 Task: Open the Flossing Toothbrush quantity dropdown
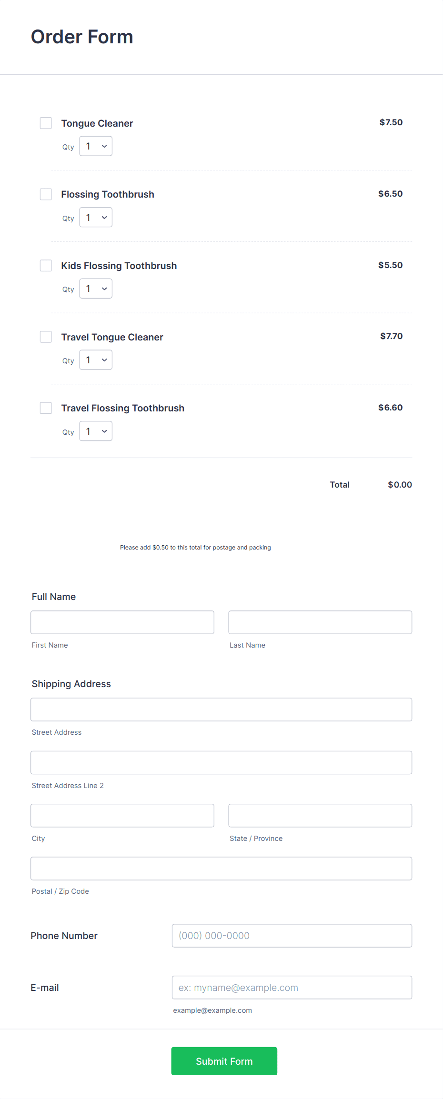[95, 217]
